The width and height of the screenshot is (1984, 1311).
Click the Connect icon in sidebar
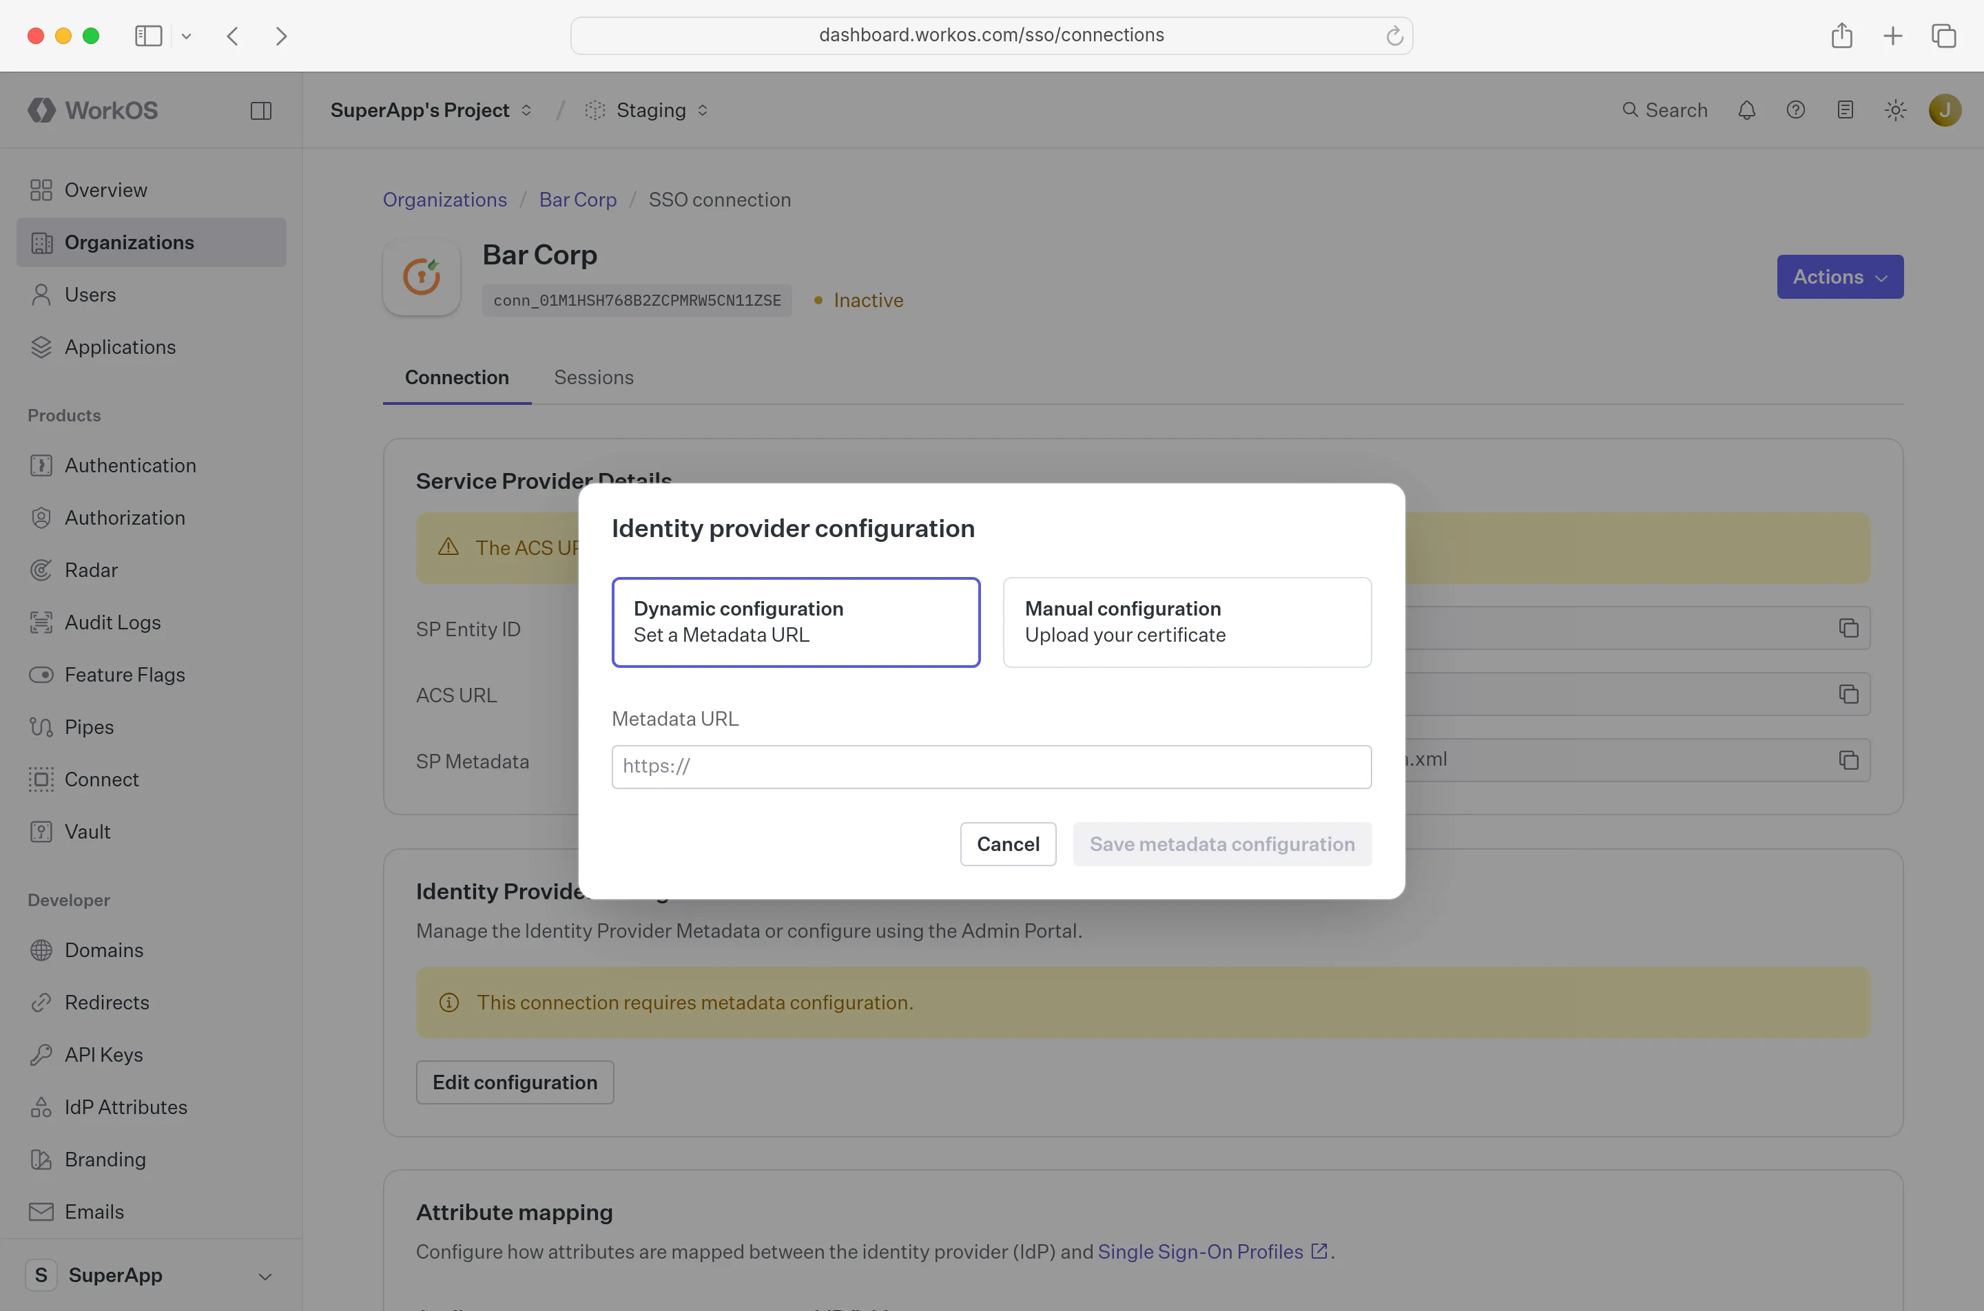[x=41, y=779]
